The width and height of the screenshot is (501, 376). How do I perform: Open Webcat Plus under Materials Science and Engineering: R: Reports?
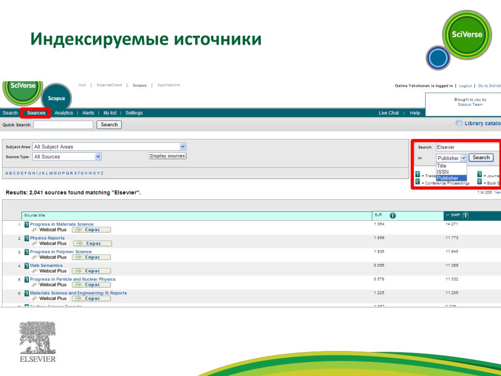49,298
